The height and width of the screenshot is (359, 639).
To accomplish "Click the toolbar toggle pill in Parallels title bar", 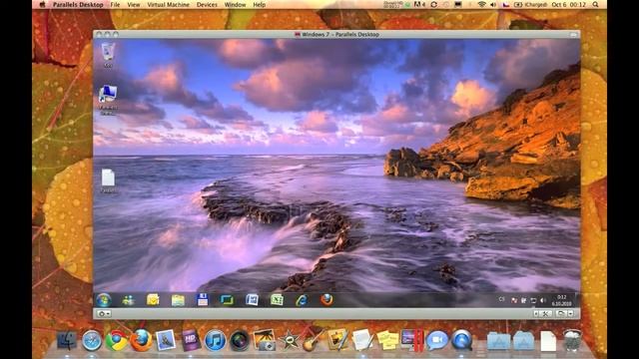I will 573,35.
